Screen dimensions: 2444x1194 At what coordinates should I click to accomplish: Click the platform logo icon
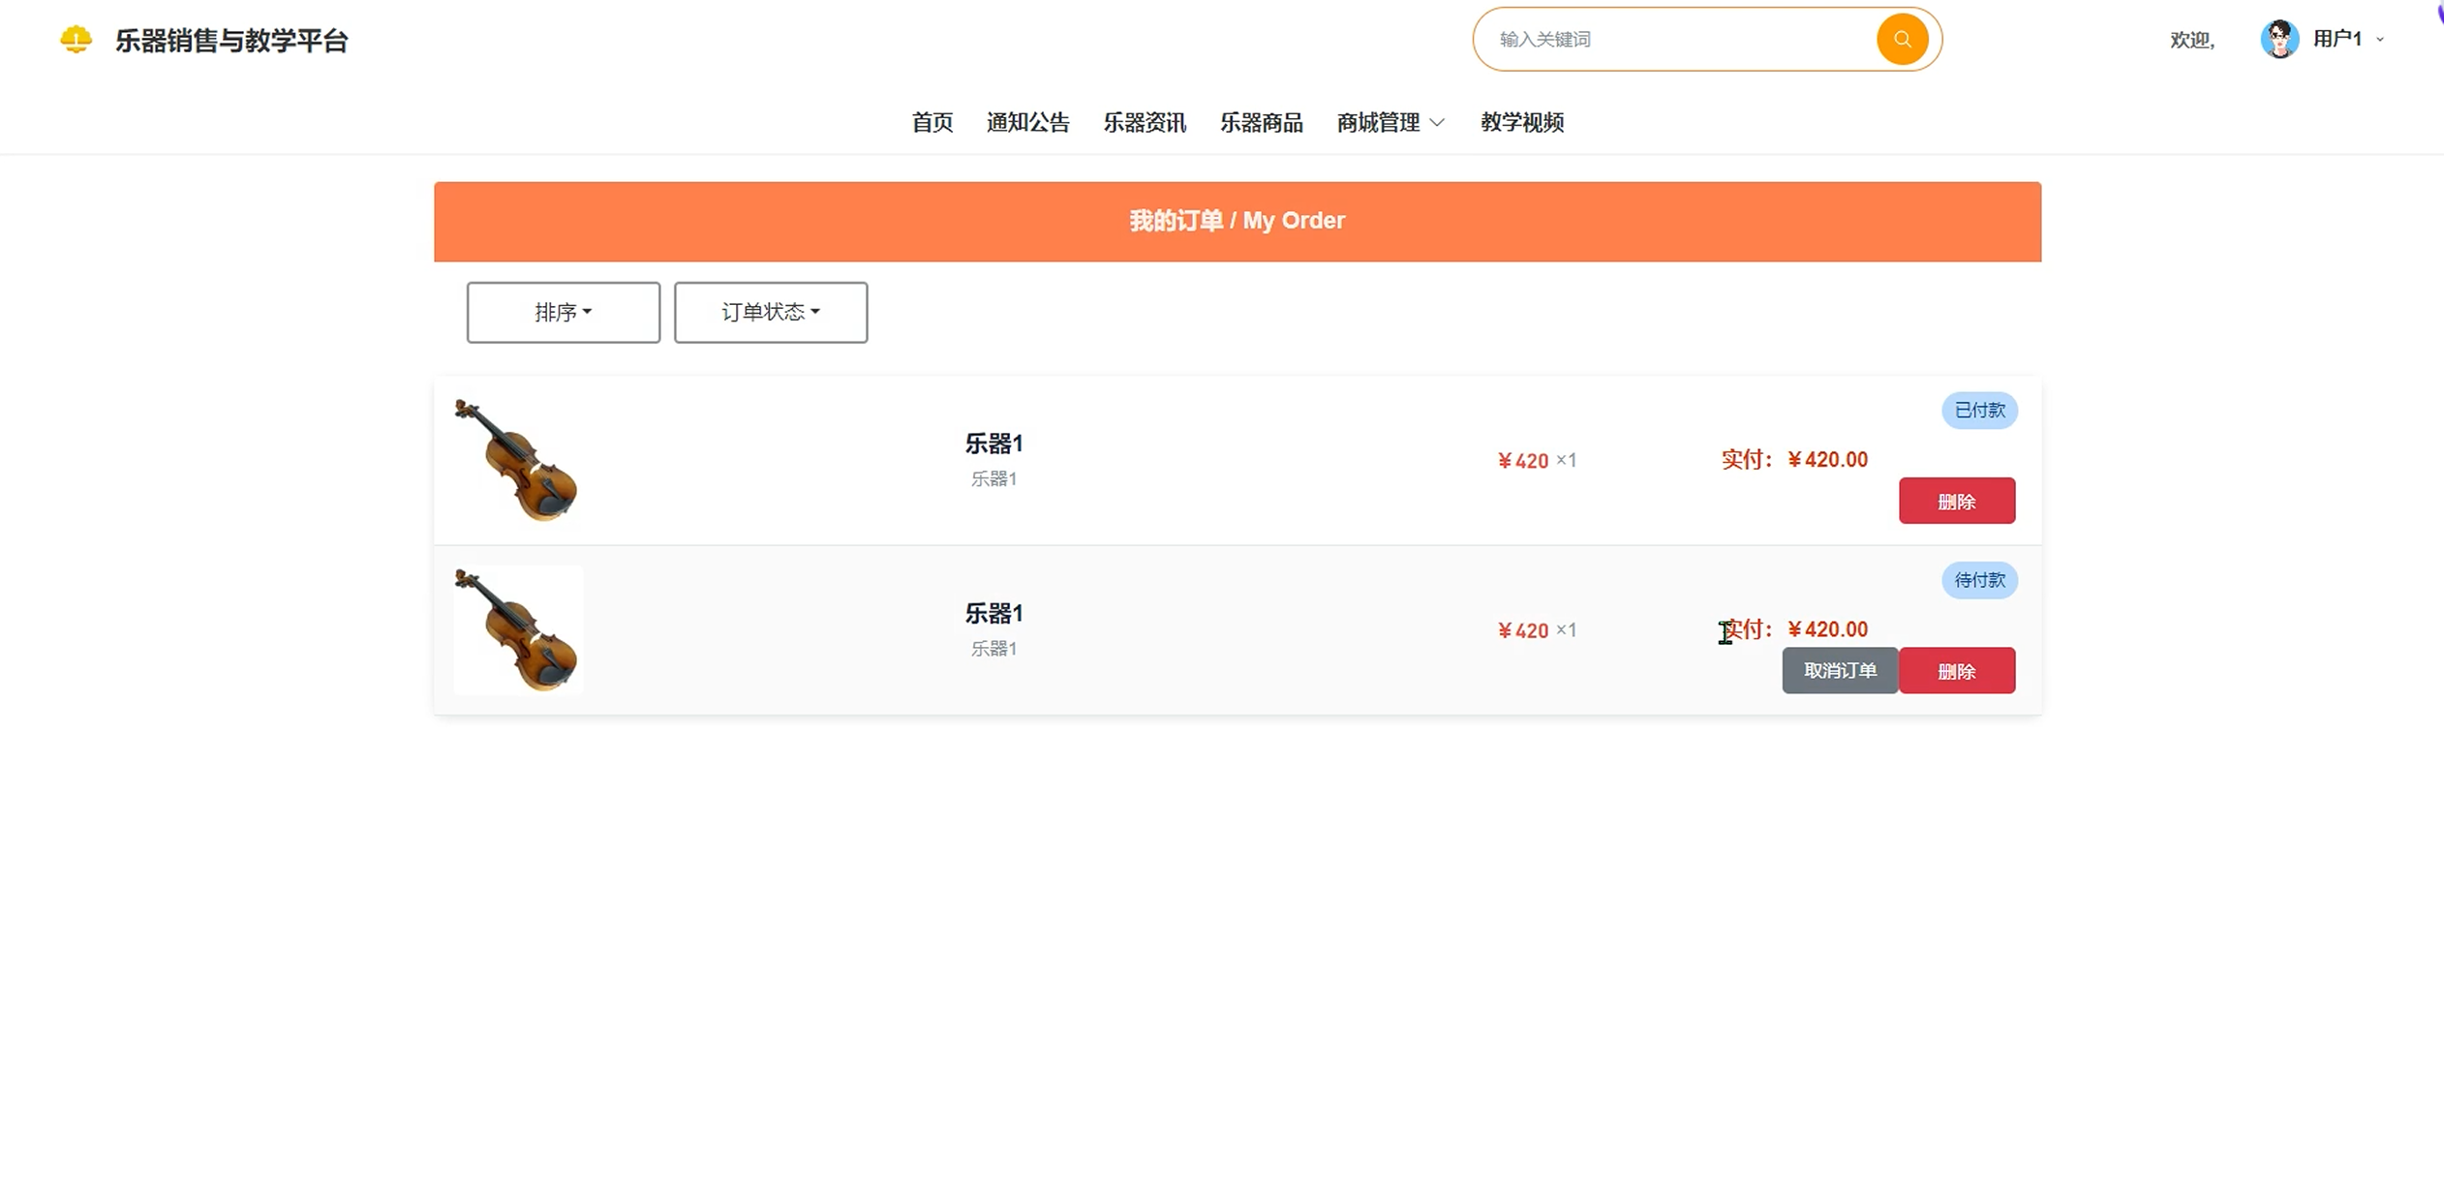click(x=76, y=40)
